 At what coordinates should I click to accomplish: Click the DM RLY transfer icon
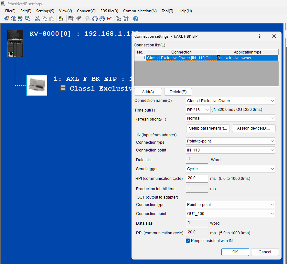click(x=95, y=19)
